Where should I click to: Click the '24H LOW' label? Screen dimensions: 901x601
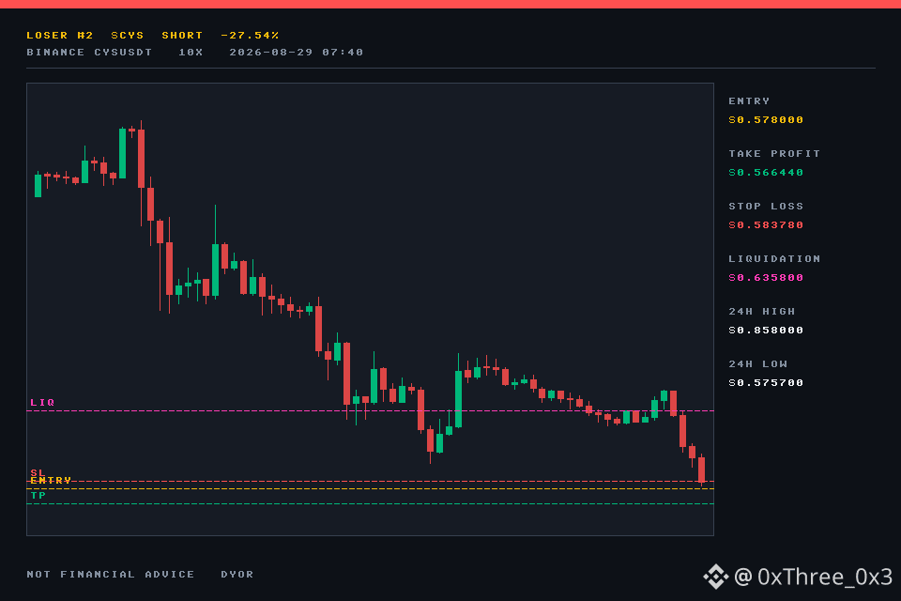click(758, 364)
